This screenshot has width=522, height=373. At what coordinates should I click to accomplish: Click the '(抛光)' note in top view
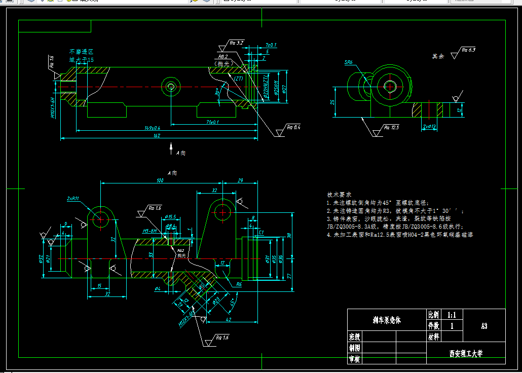tap(223, 64)
